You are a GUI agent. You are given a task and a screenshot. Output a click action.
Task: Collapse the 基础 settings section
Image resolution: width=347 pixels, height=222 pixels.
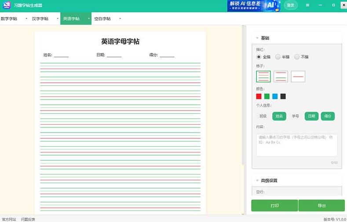(x=257, y=38)
